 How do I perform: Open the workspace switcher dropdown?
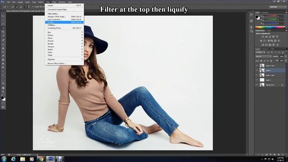click(278, 7)
